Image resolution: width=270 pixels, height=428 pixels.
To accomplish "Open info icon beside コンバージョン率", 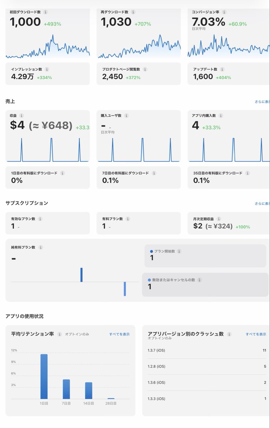I will coord(223,12).
